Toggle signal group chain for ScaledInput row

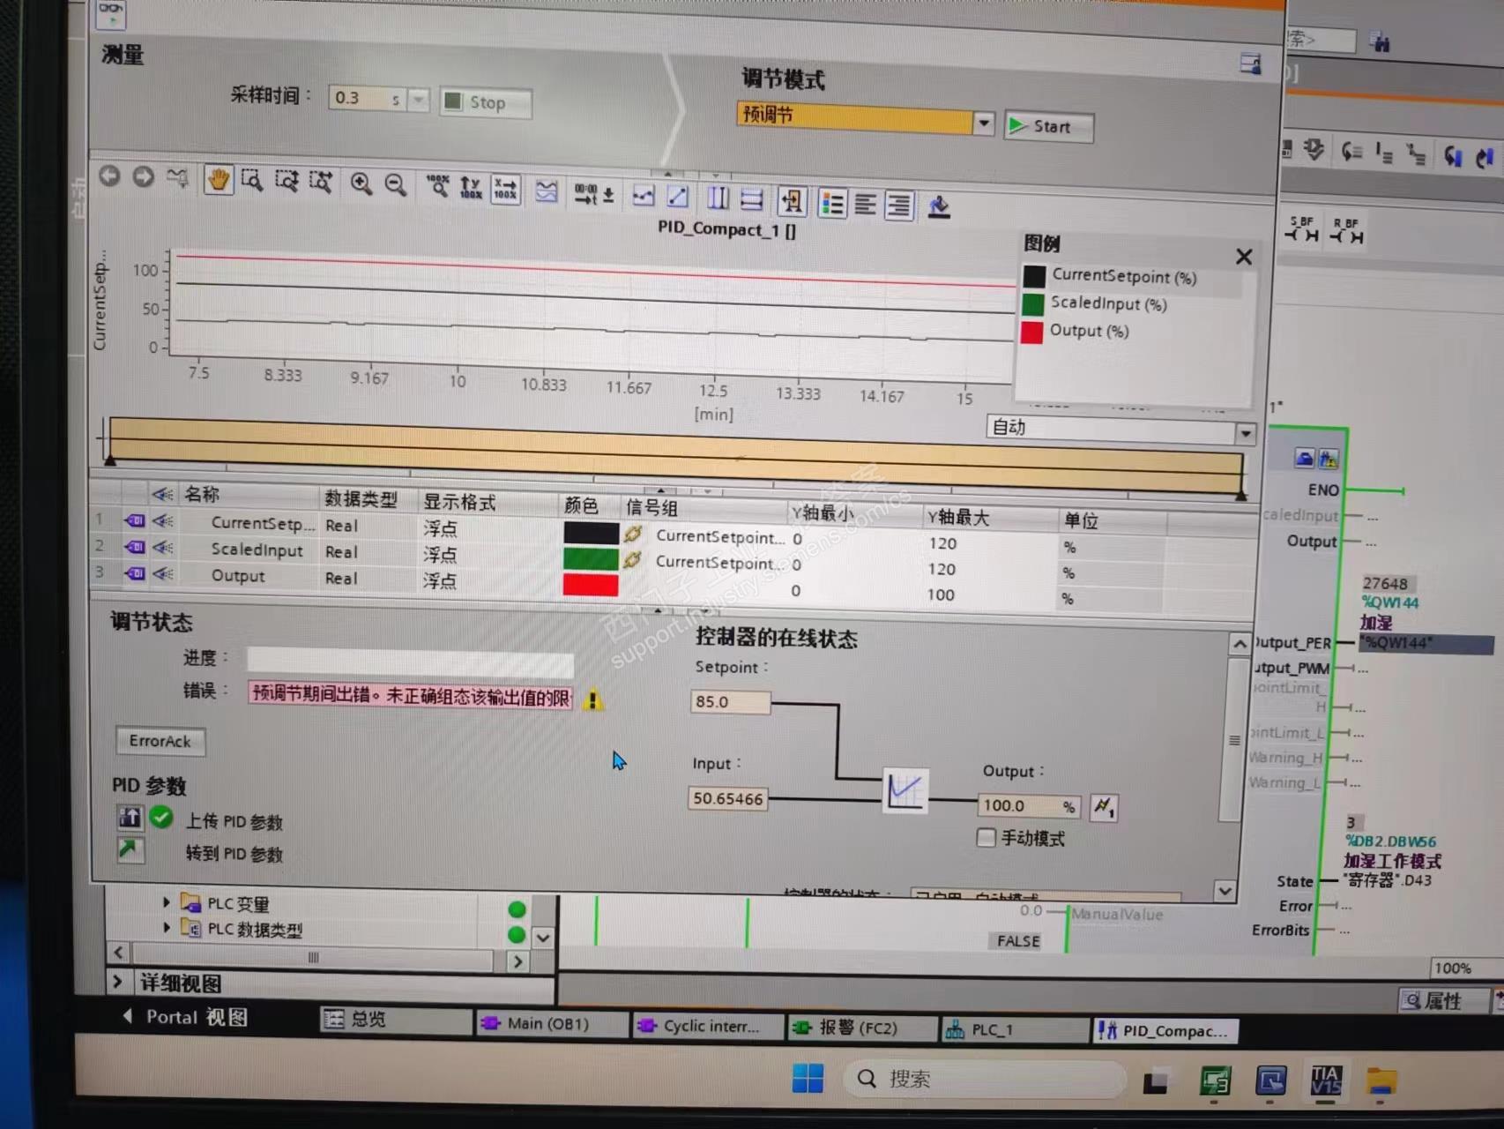[x=632, y=560]
